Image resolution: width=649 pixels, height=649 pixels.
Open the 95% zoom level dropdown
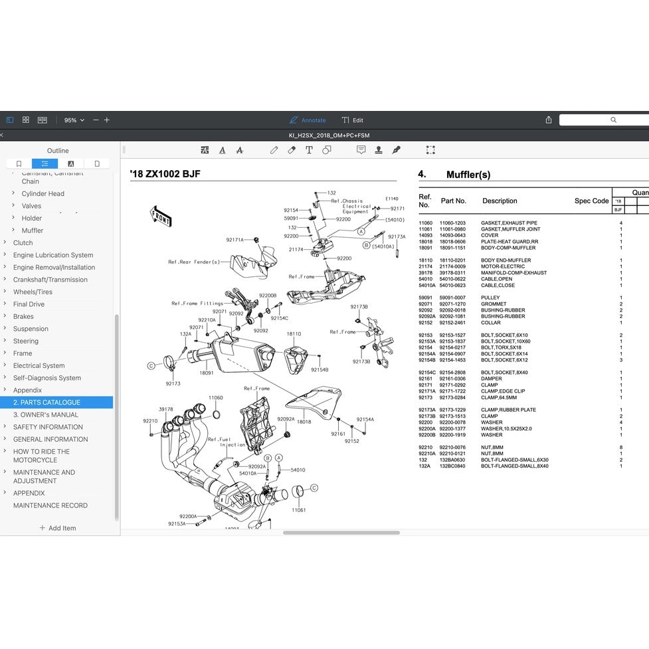tap(74, 120)
